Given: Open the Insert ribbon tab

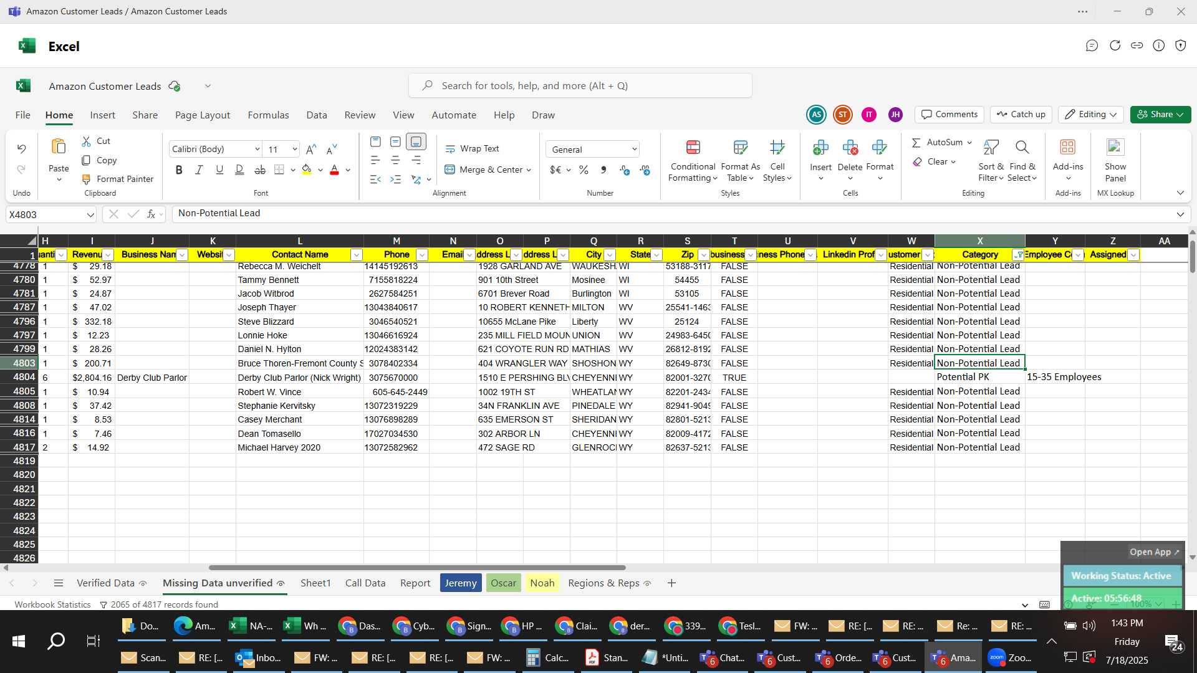Looking at the screenshot, I should (x=102, y=115).
